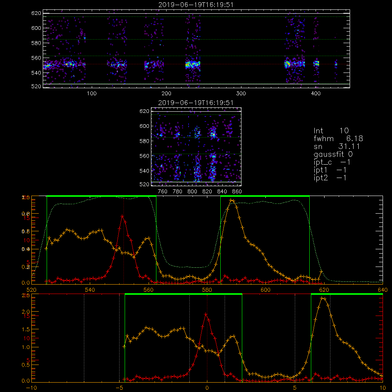392x392 pixels.
Task: Click x-axis label 760 under the middle image
Action: (x=163, y=192)
